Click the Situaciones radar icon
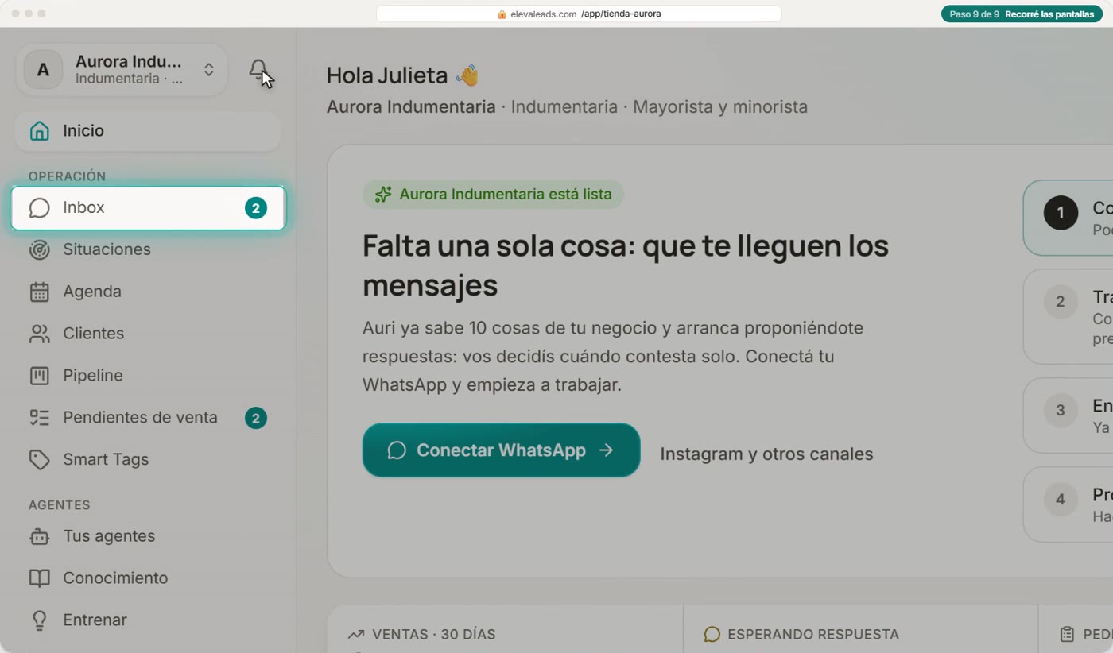The image size is (1113, 653). coord(39,249)
